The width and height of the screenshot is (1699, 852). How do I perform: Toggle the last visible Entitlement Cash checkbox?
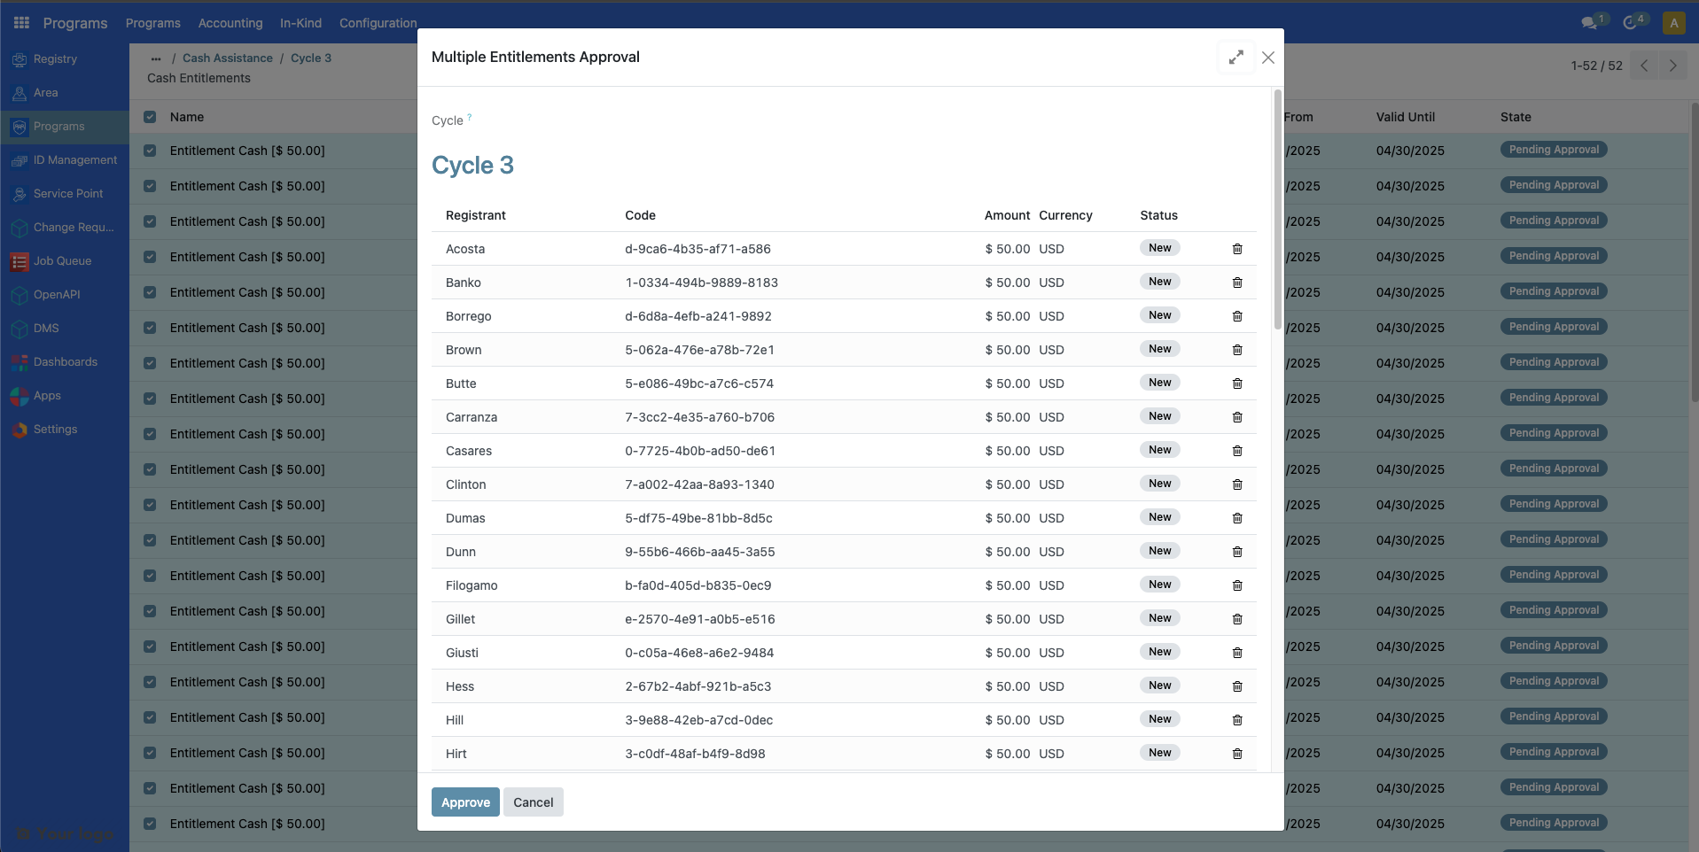[150, 824]
